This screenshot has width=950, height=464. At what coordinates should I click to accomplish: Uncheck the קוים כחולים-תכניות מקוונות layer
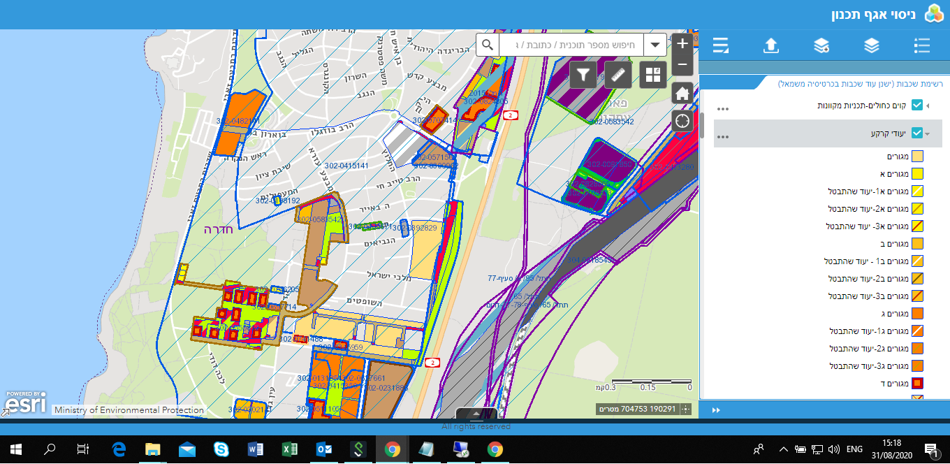[917, 106]
